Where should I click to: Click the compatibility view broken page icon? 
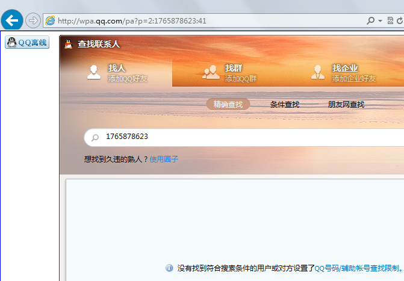pos(390,20)
